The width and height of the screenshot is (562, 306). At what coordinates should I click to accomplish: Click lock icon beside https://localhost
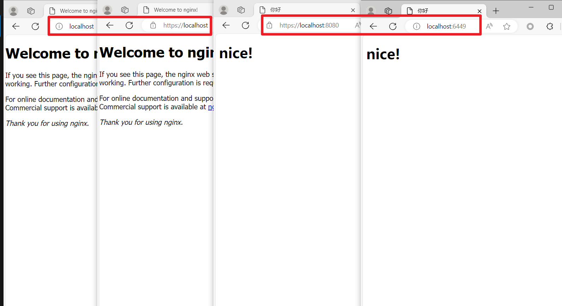point(153,25)
